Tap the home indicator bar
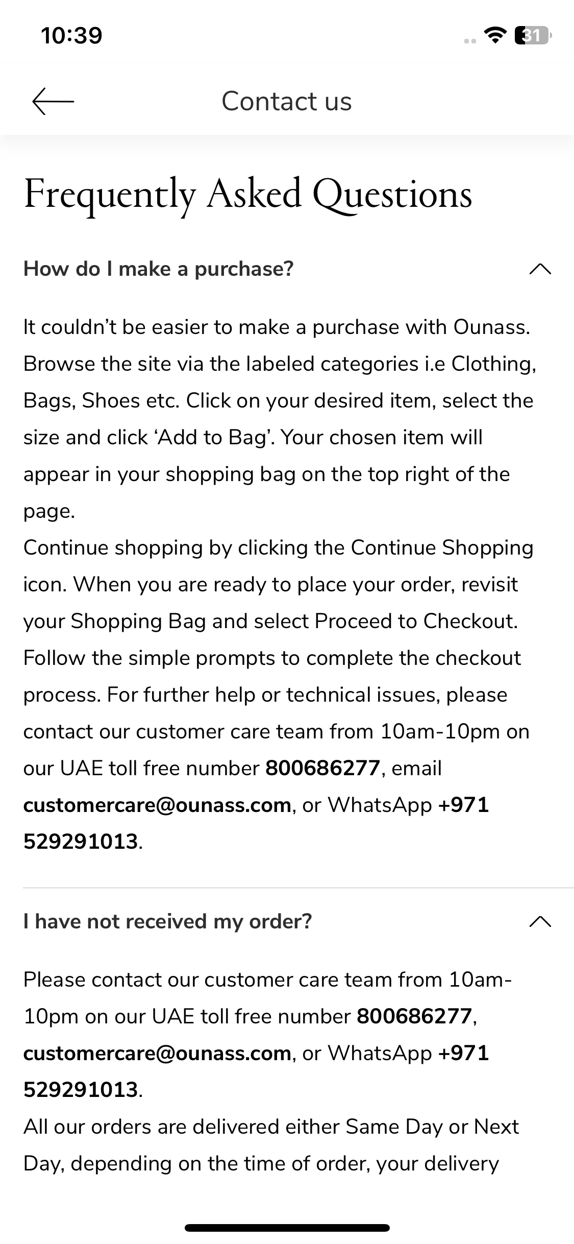 [287, 1228]
